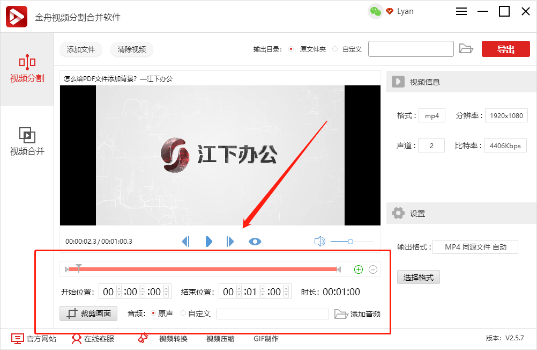Click the 视频信息 panel header icon

[398, 82]
